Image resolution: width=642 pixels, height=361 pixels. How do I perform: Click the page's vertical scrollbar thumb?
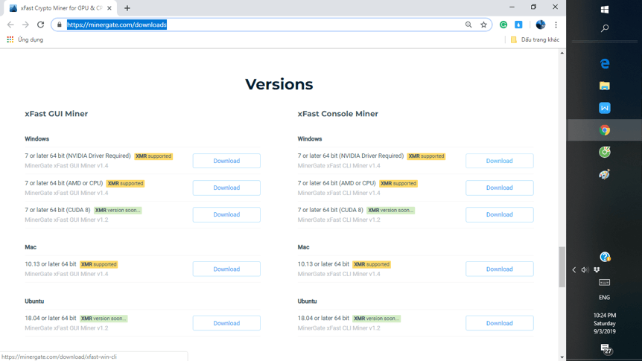(562, 266)
